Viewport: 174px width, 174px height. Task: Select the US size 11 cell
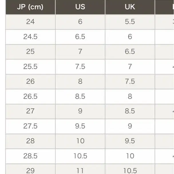80,169
